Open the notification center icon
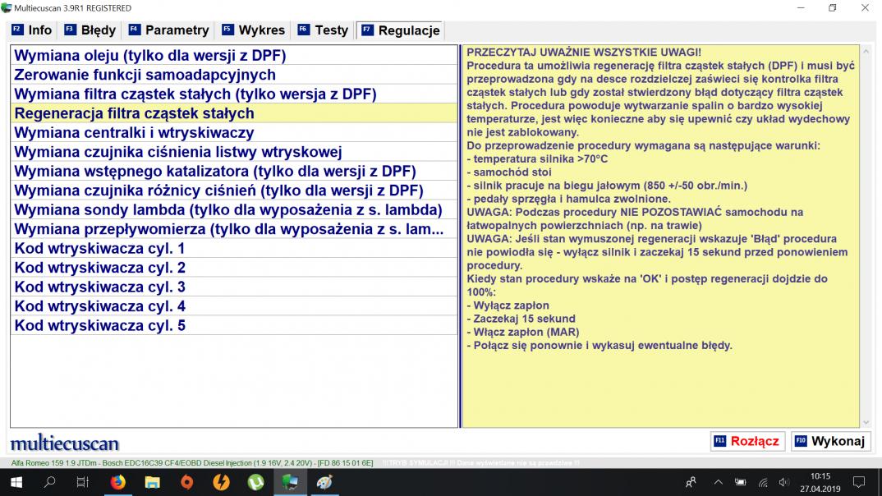 tap(859, 482)
